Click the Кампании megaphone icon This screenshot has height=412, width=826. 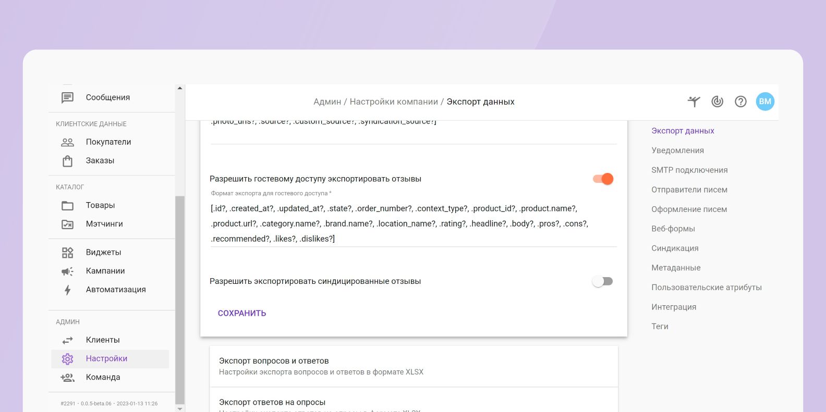point(67,271)
